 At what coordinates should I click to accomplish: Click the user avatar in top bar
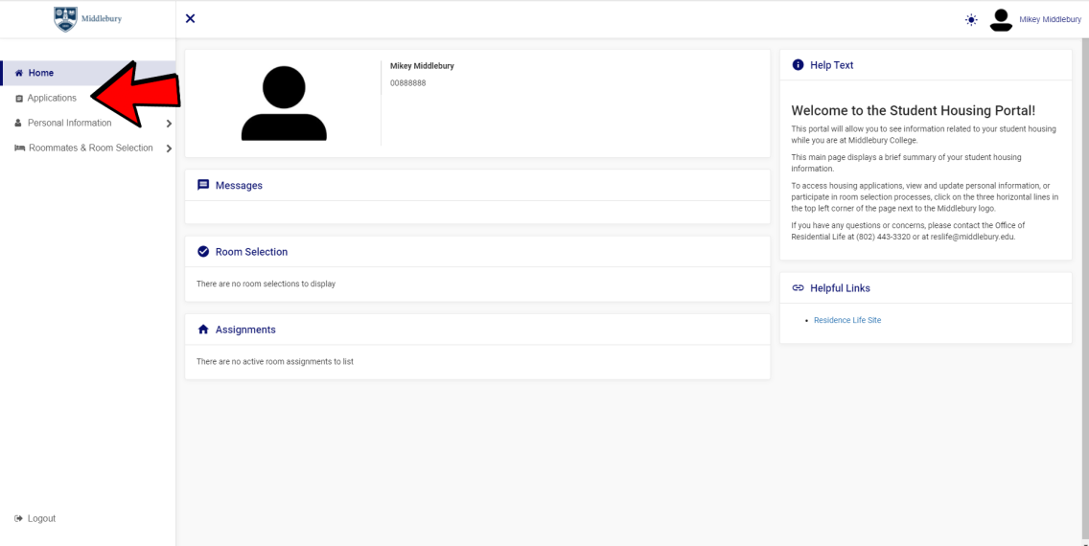point(1001,20)
